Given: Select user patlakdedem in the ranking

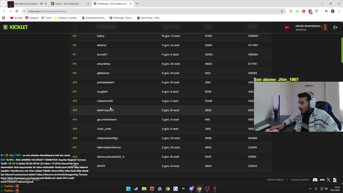Looking at the screenshot, I should pyautogui.click(x=106, y=82).
